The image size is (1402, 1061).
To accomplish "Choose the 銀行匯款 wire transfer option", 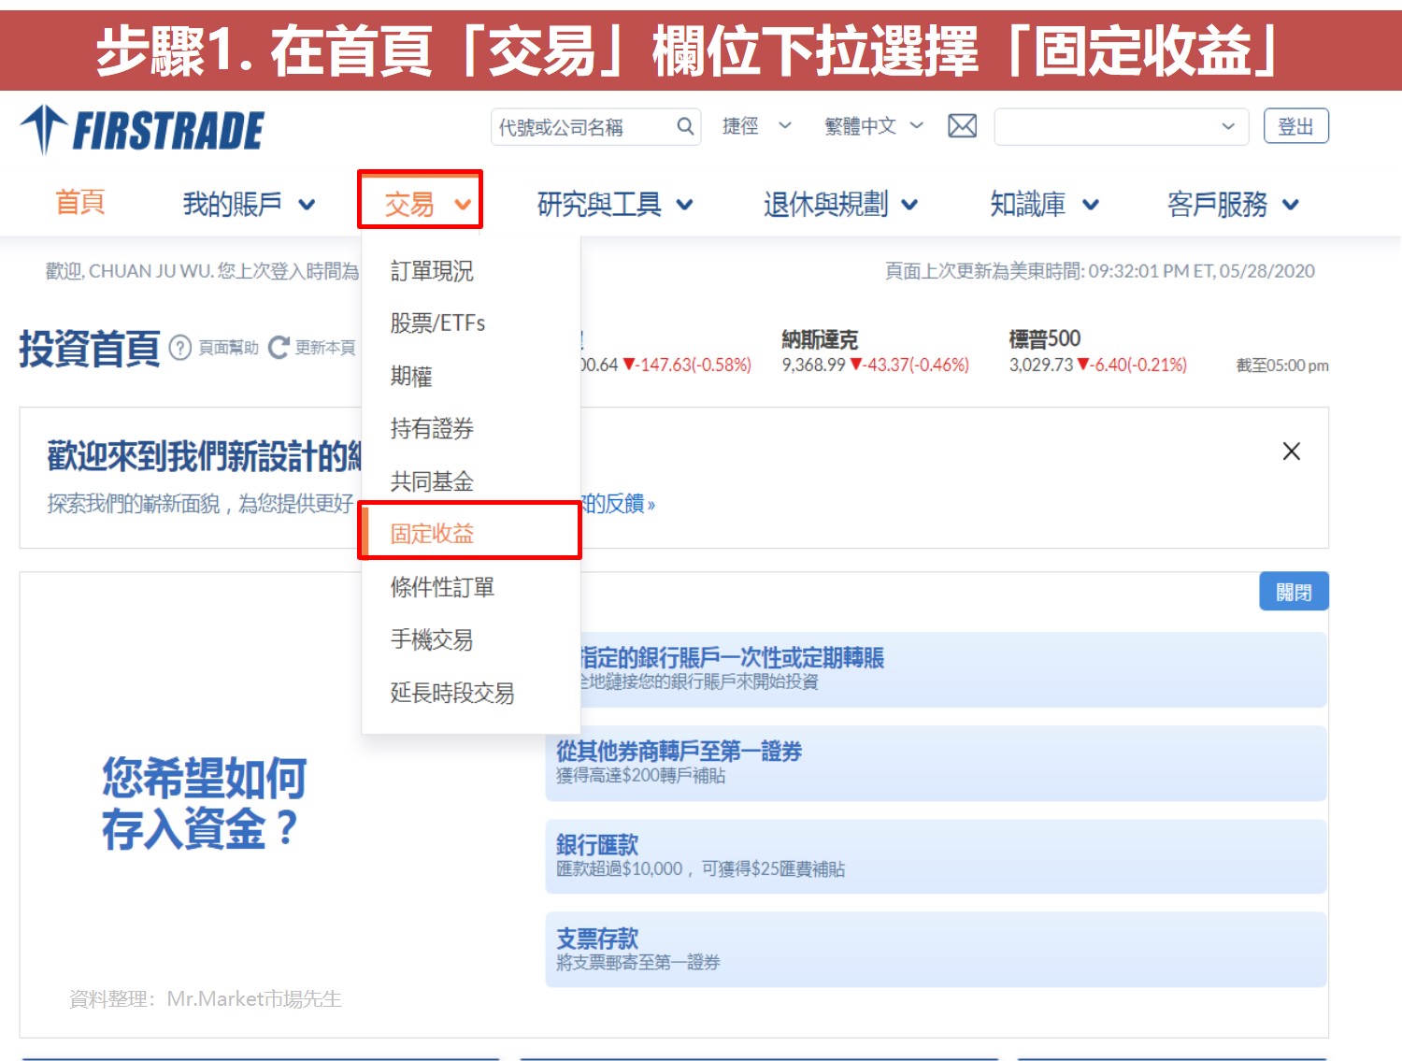I will (936, 856).
